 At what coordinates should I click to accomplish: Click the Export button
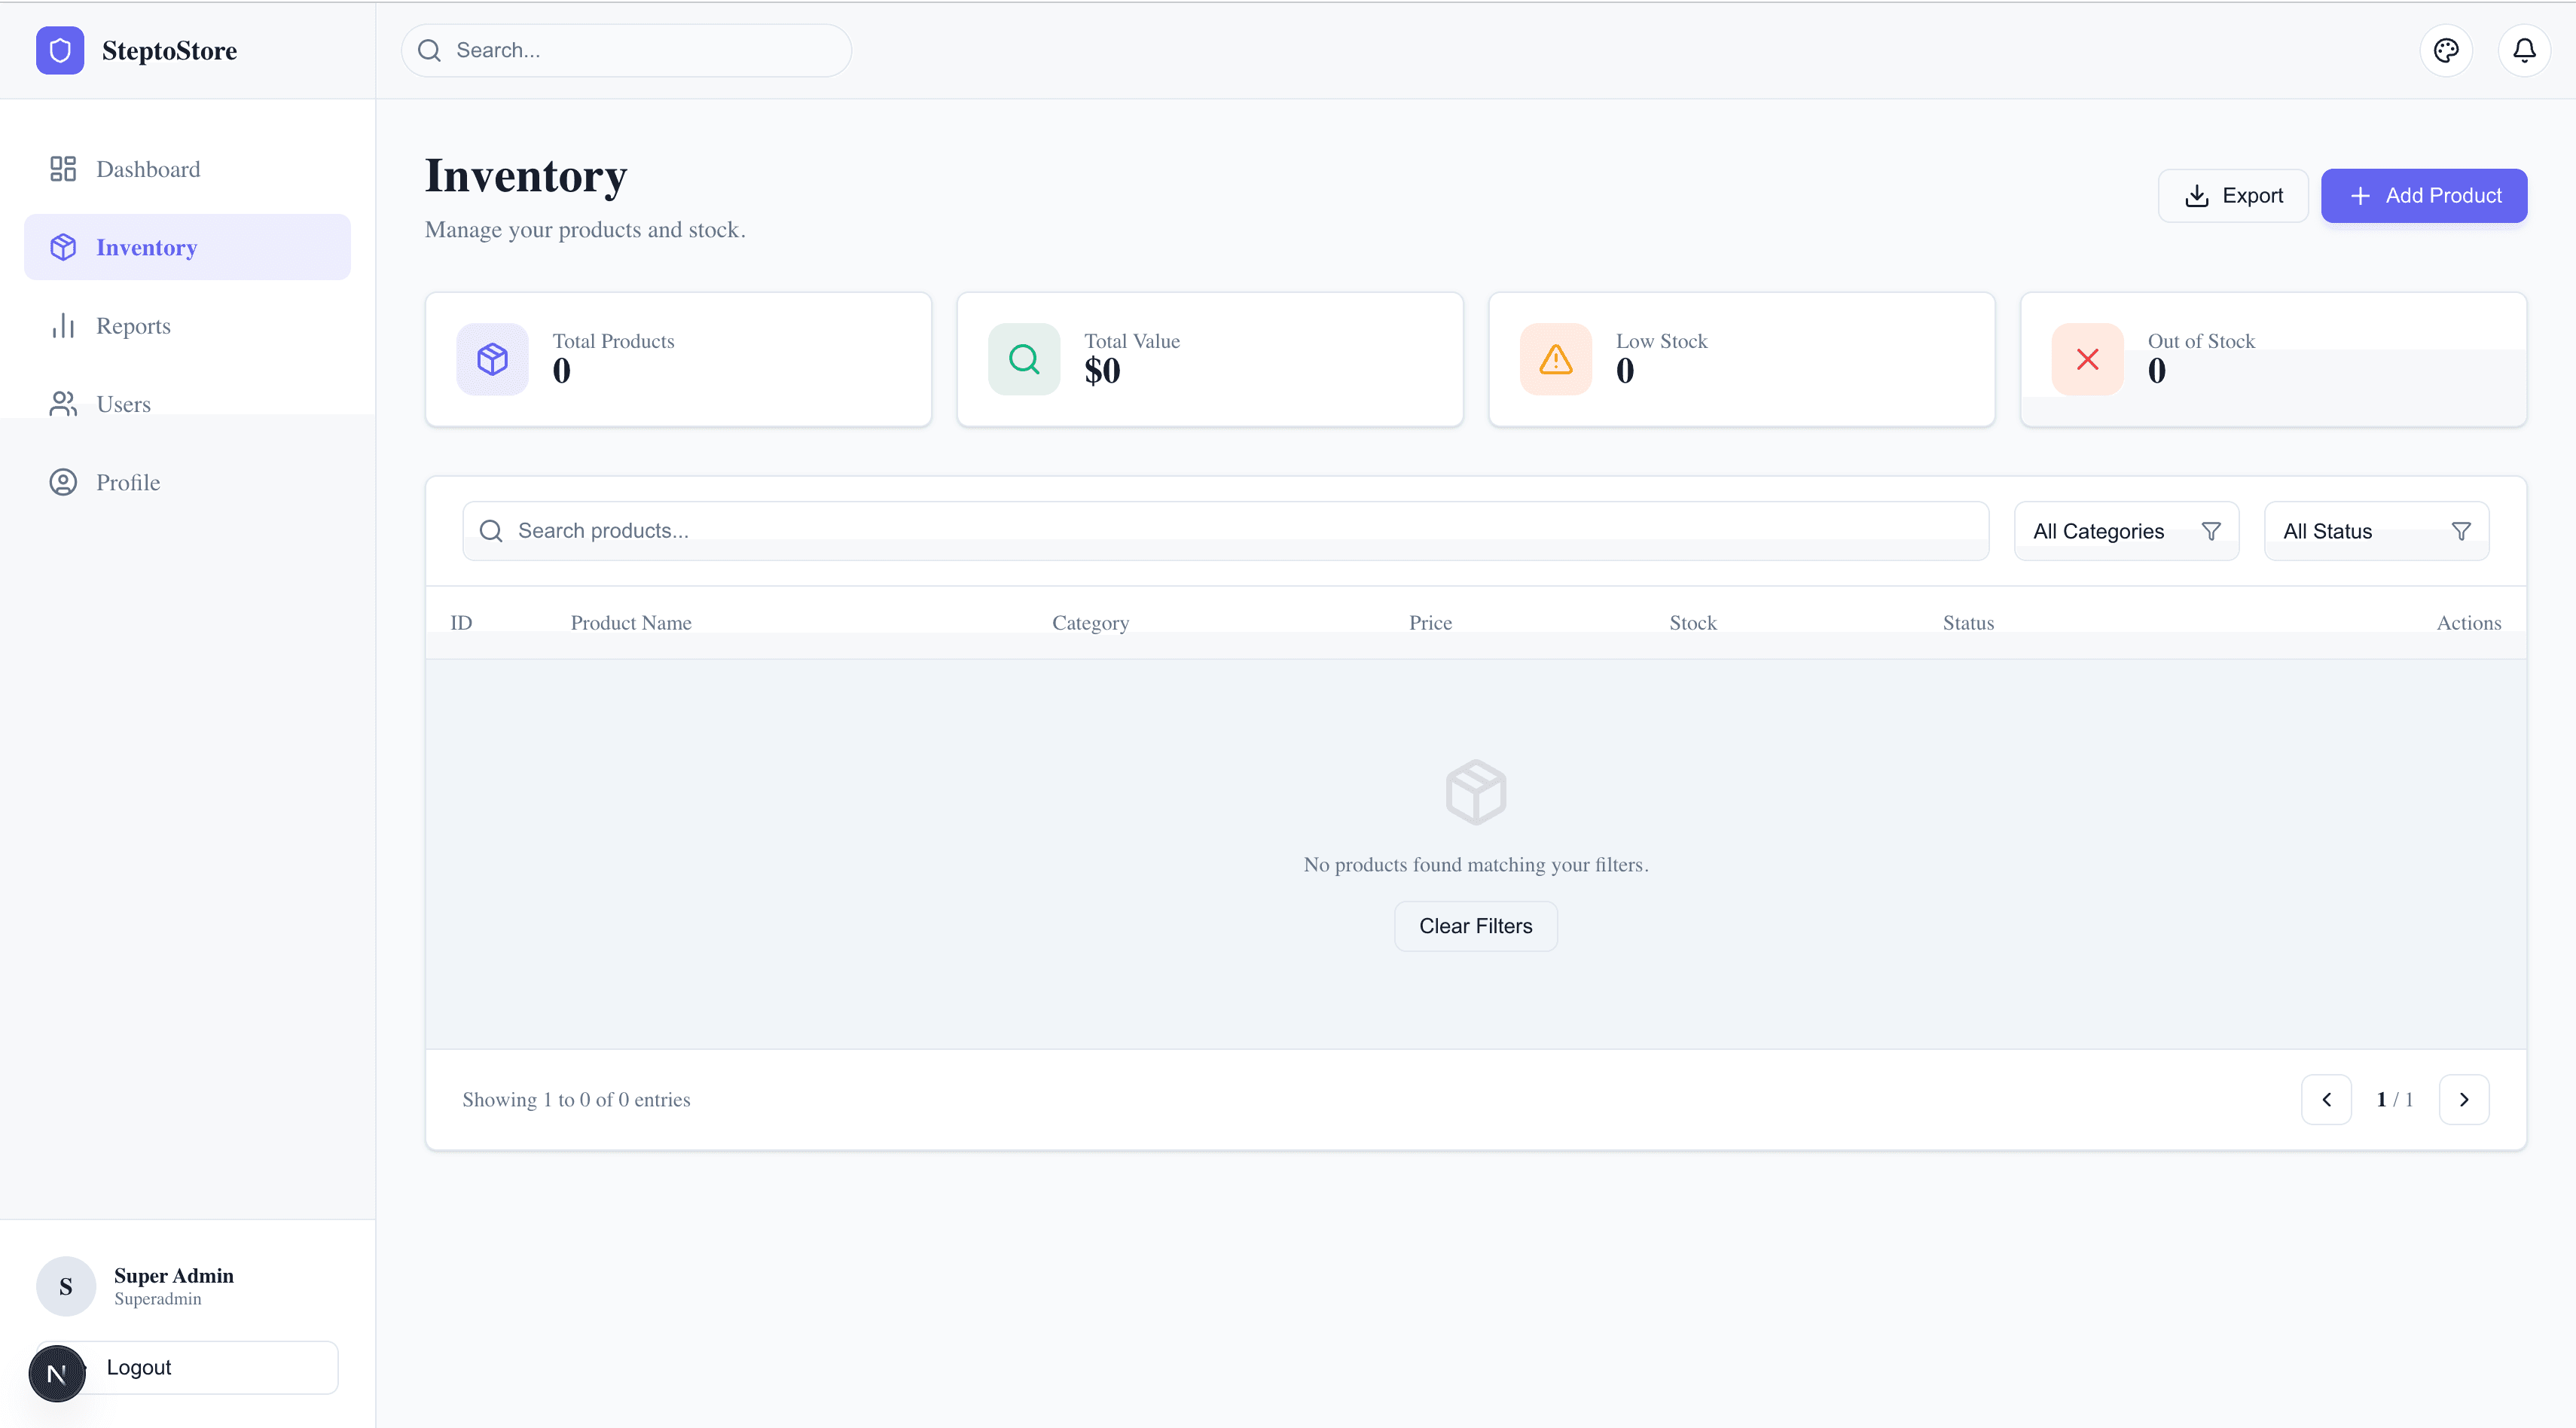click(x=2233, y=196)
